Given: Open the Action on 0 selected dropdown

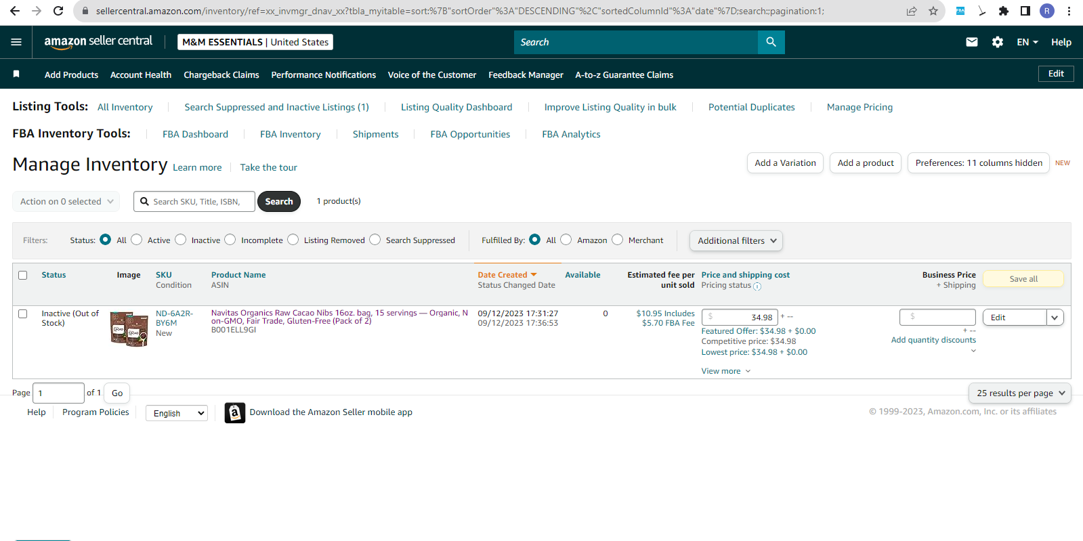Looking at the screenshot, I should (66, 201).
